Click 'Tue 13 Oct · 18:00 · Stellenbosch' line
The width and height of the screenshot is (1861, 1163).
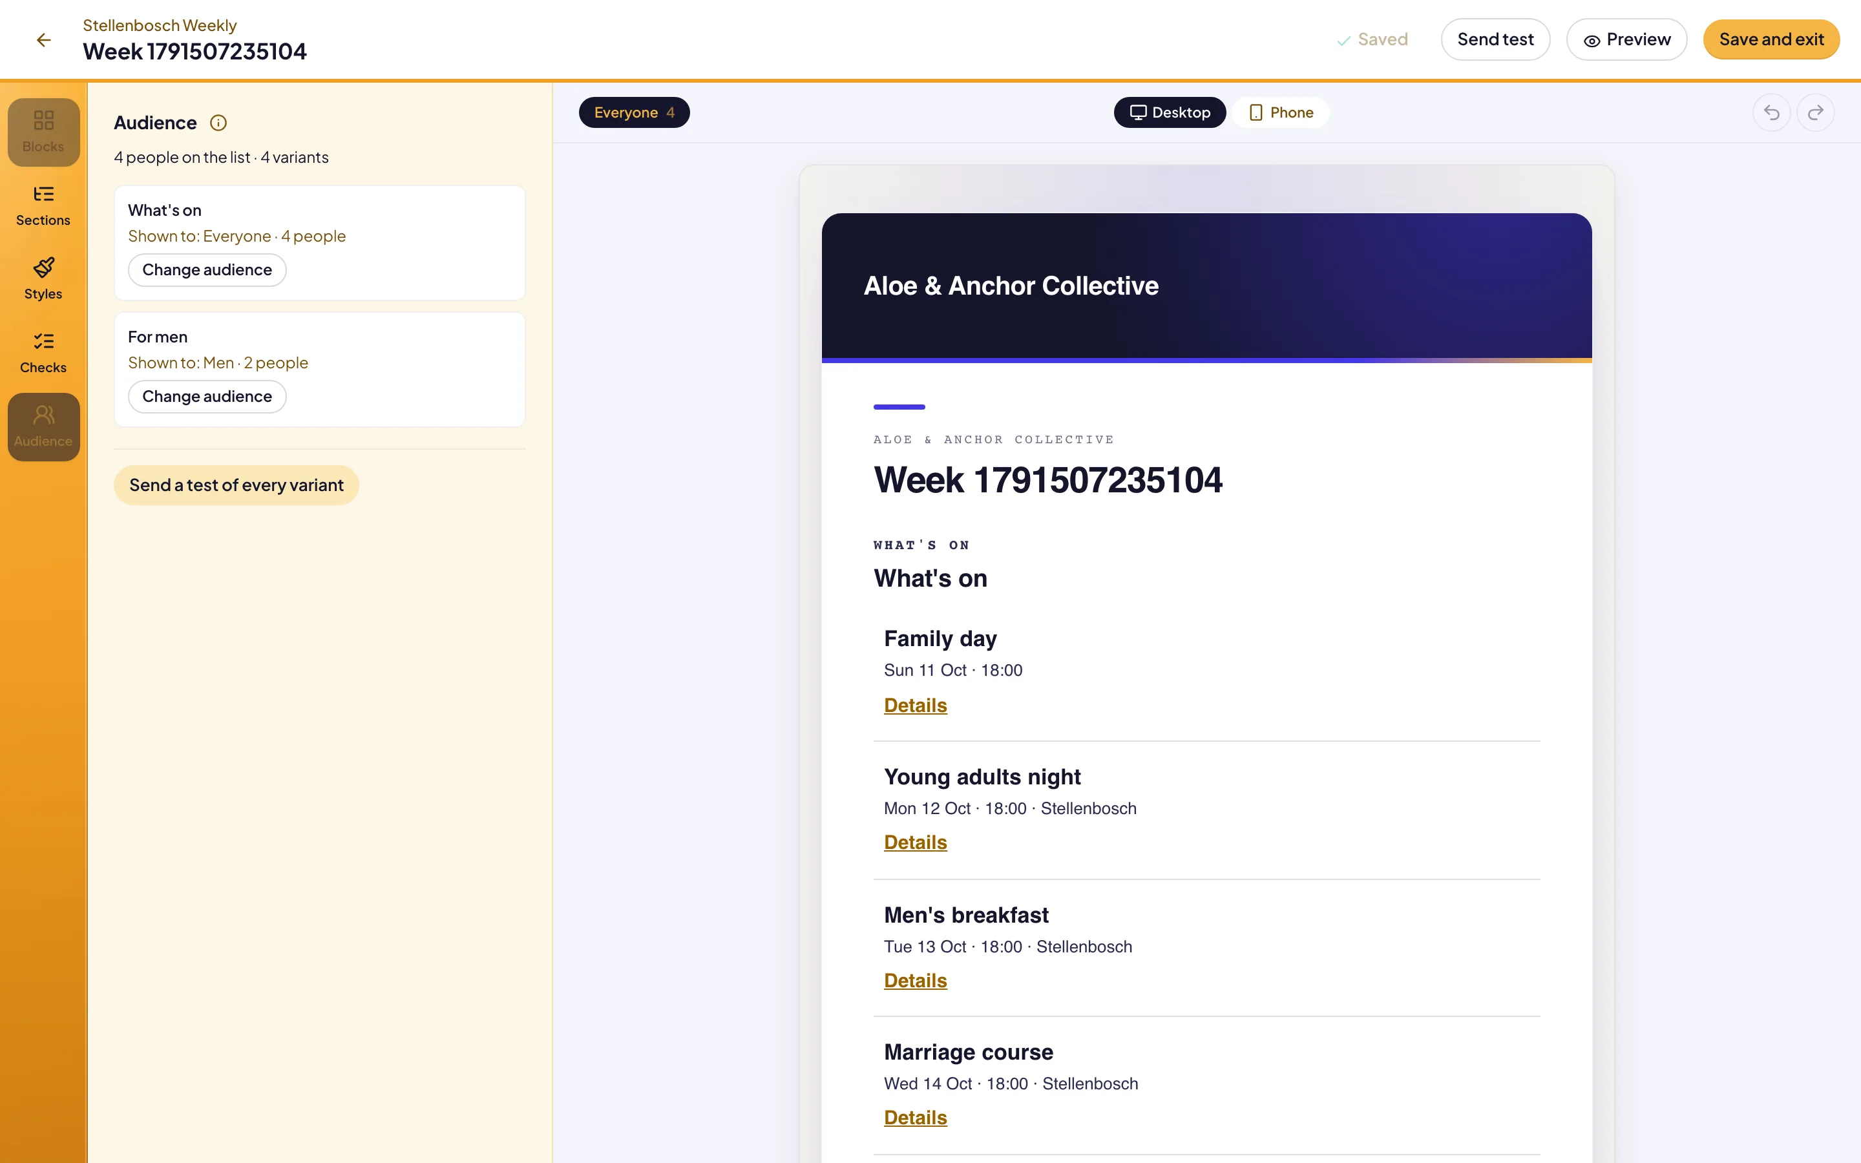pyautogui.click(x=1007, y=947)
